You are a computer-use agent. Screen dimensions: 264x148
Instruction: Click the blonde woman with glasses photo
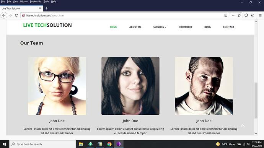point(57,86)
